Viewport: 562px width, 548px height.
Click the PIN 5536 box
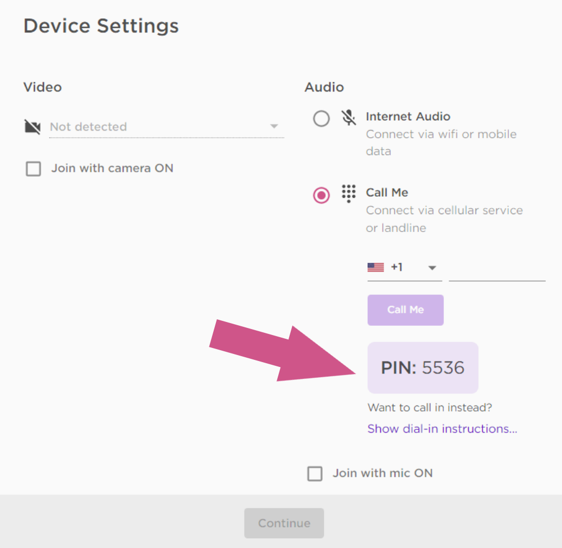coord(423,368)
